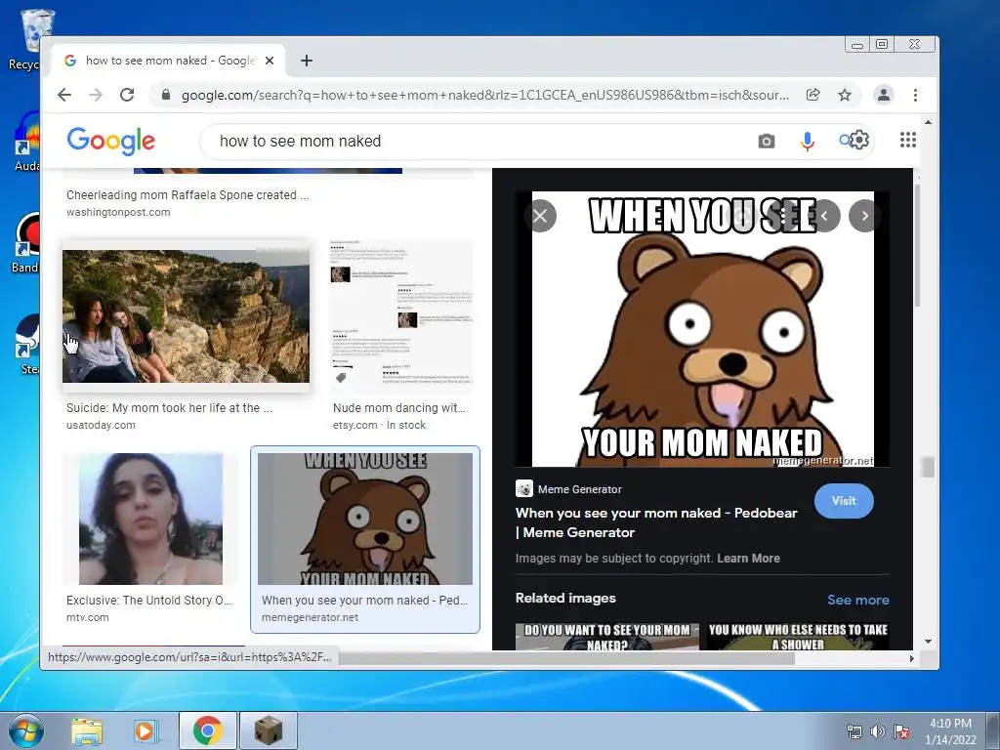Go back to the previous page
This screenshot has height=750, width=1000.
(64, 95)
